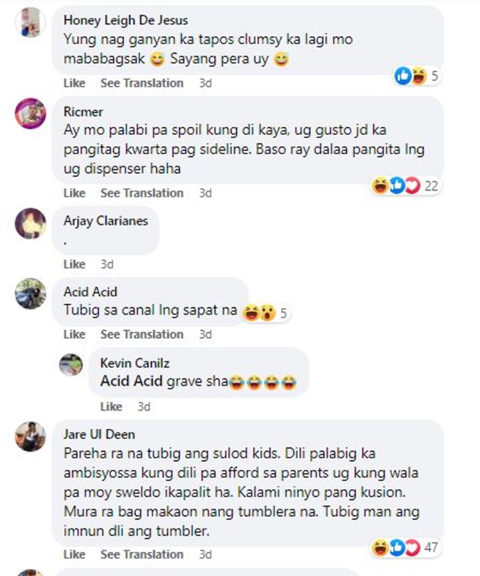Image resolution: width=480 pixels, height=576 pixels.
Task: Open the Jare Ul Deen name link
Action: pyautogui.click(x=99, y=434)
